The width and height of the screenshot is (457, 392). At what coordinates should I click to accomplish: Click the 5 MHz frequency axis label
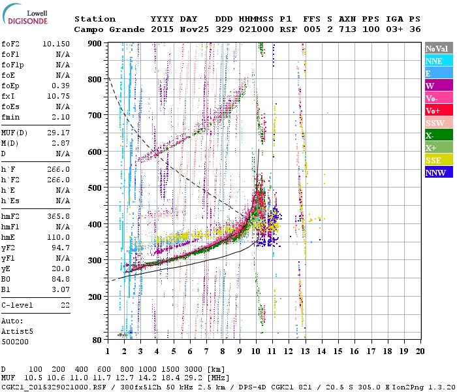[174, 351]
